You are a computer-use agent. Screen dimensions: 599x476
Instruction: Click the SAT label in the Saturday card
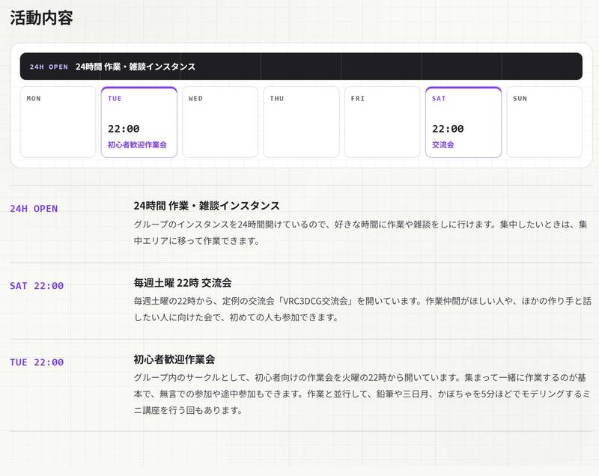tap(439, 99)
